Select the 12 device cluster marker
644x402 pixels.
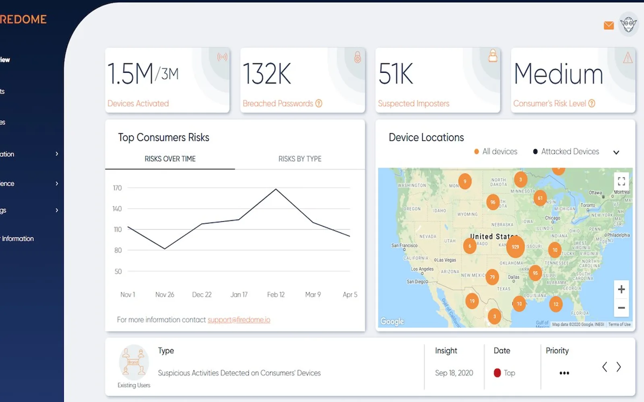pos(556,304)
